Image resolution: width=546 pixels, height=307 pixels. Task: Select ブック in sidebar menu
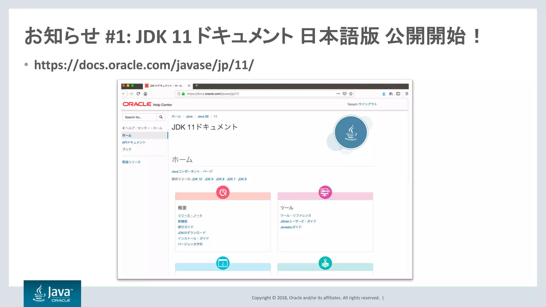[127, 149]
